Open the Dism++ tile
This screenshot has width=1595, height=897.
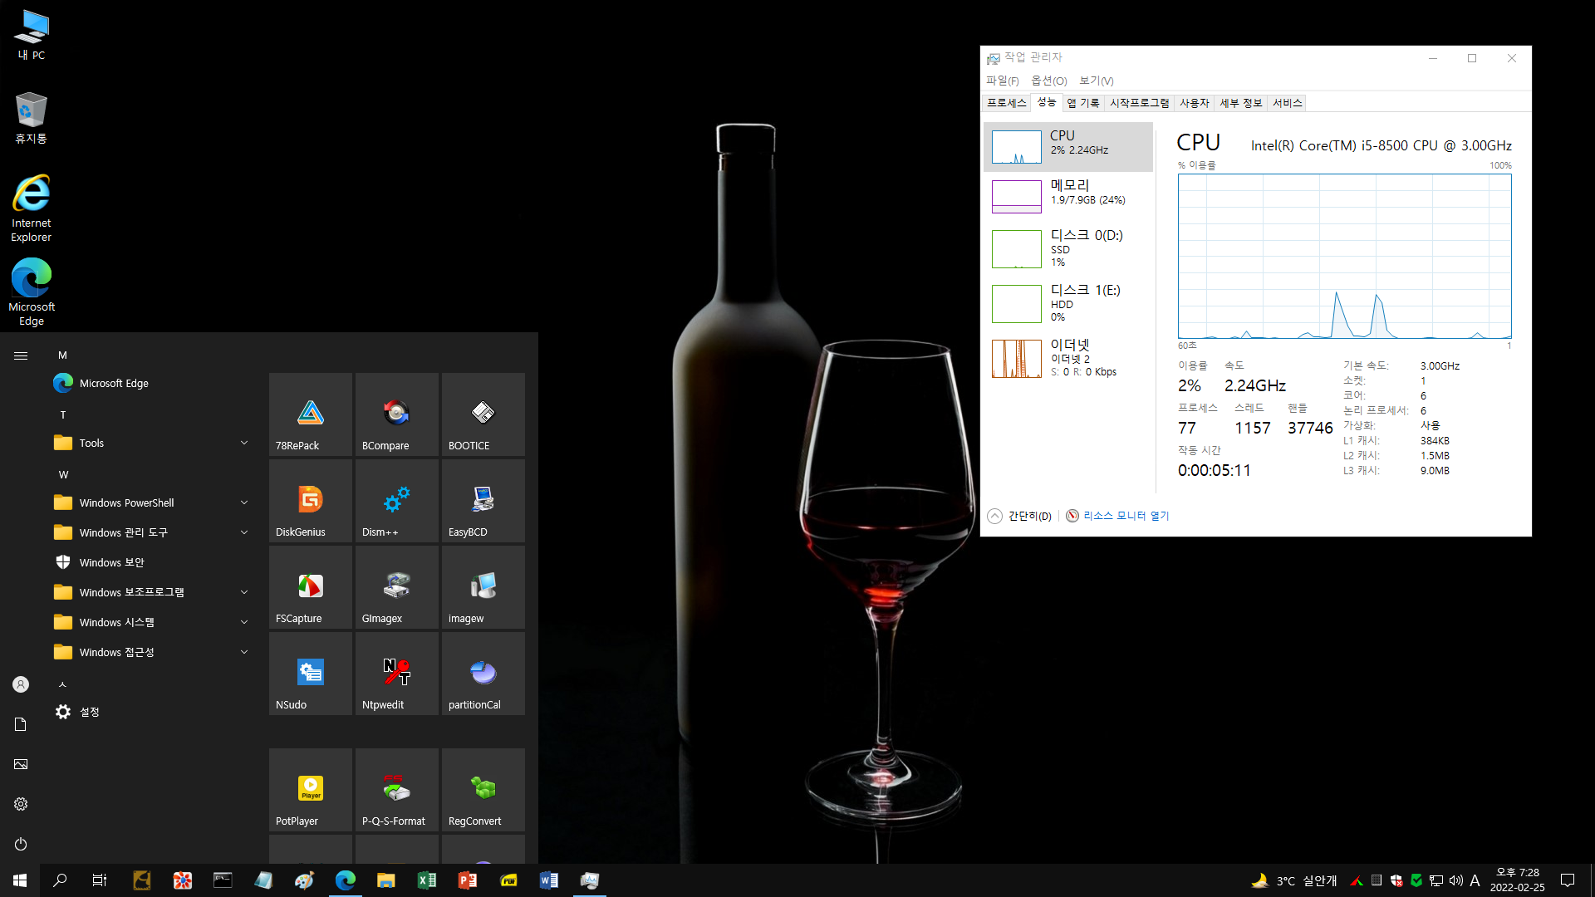tap(397, 501)
